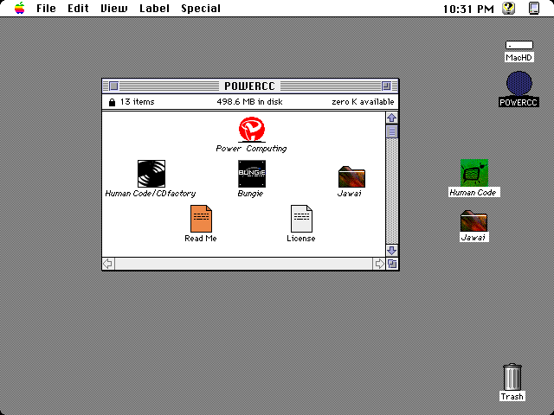Select the Bungie icon

tap(252, 174)
